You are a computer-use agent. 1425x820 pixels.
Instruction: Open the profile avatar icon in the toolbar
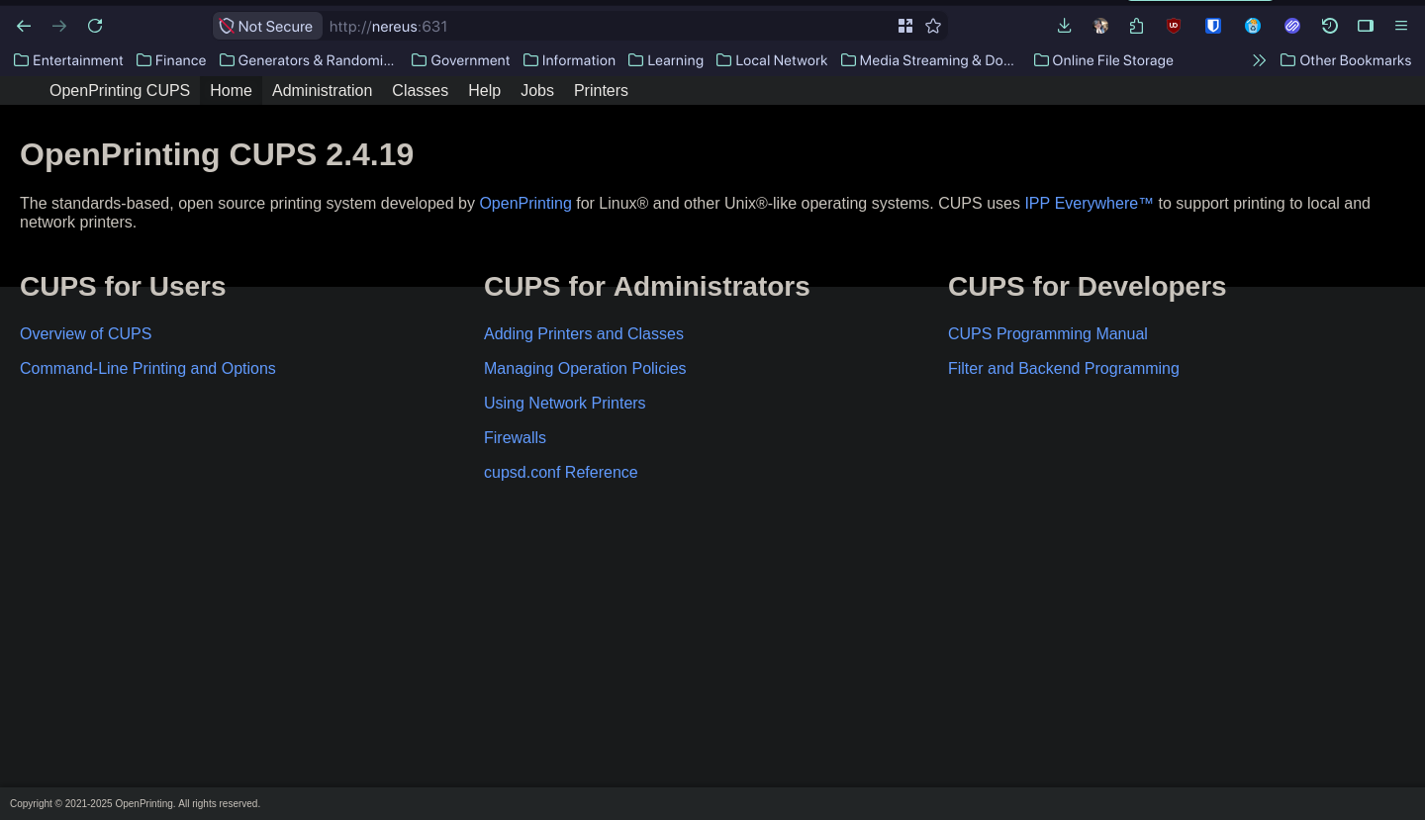(x=1100, y=26)
